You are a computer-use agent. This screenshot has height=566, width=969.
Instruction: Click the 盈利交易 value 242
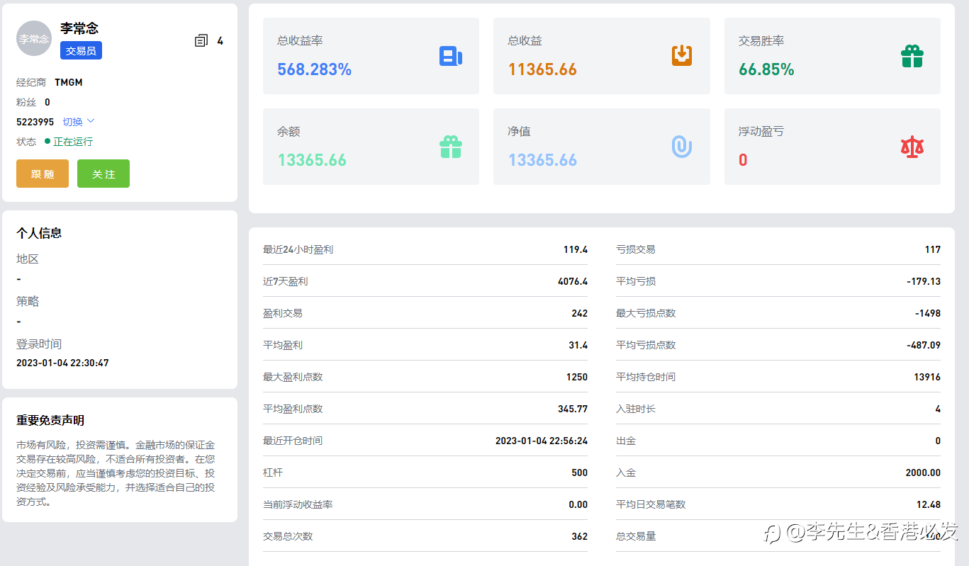tap(580, 313)
